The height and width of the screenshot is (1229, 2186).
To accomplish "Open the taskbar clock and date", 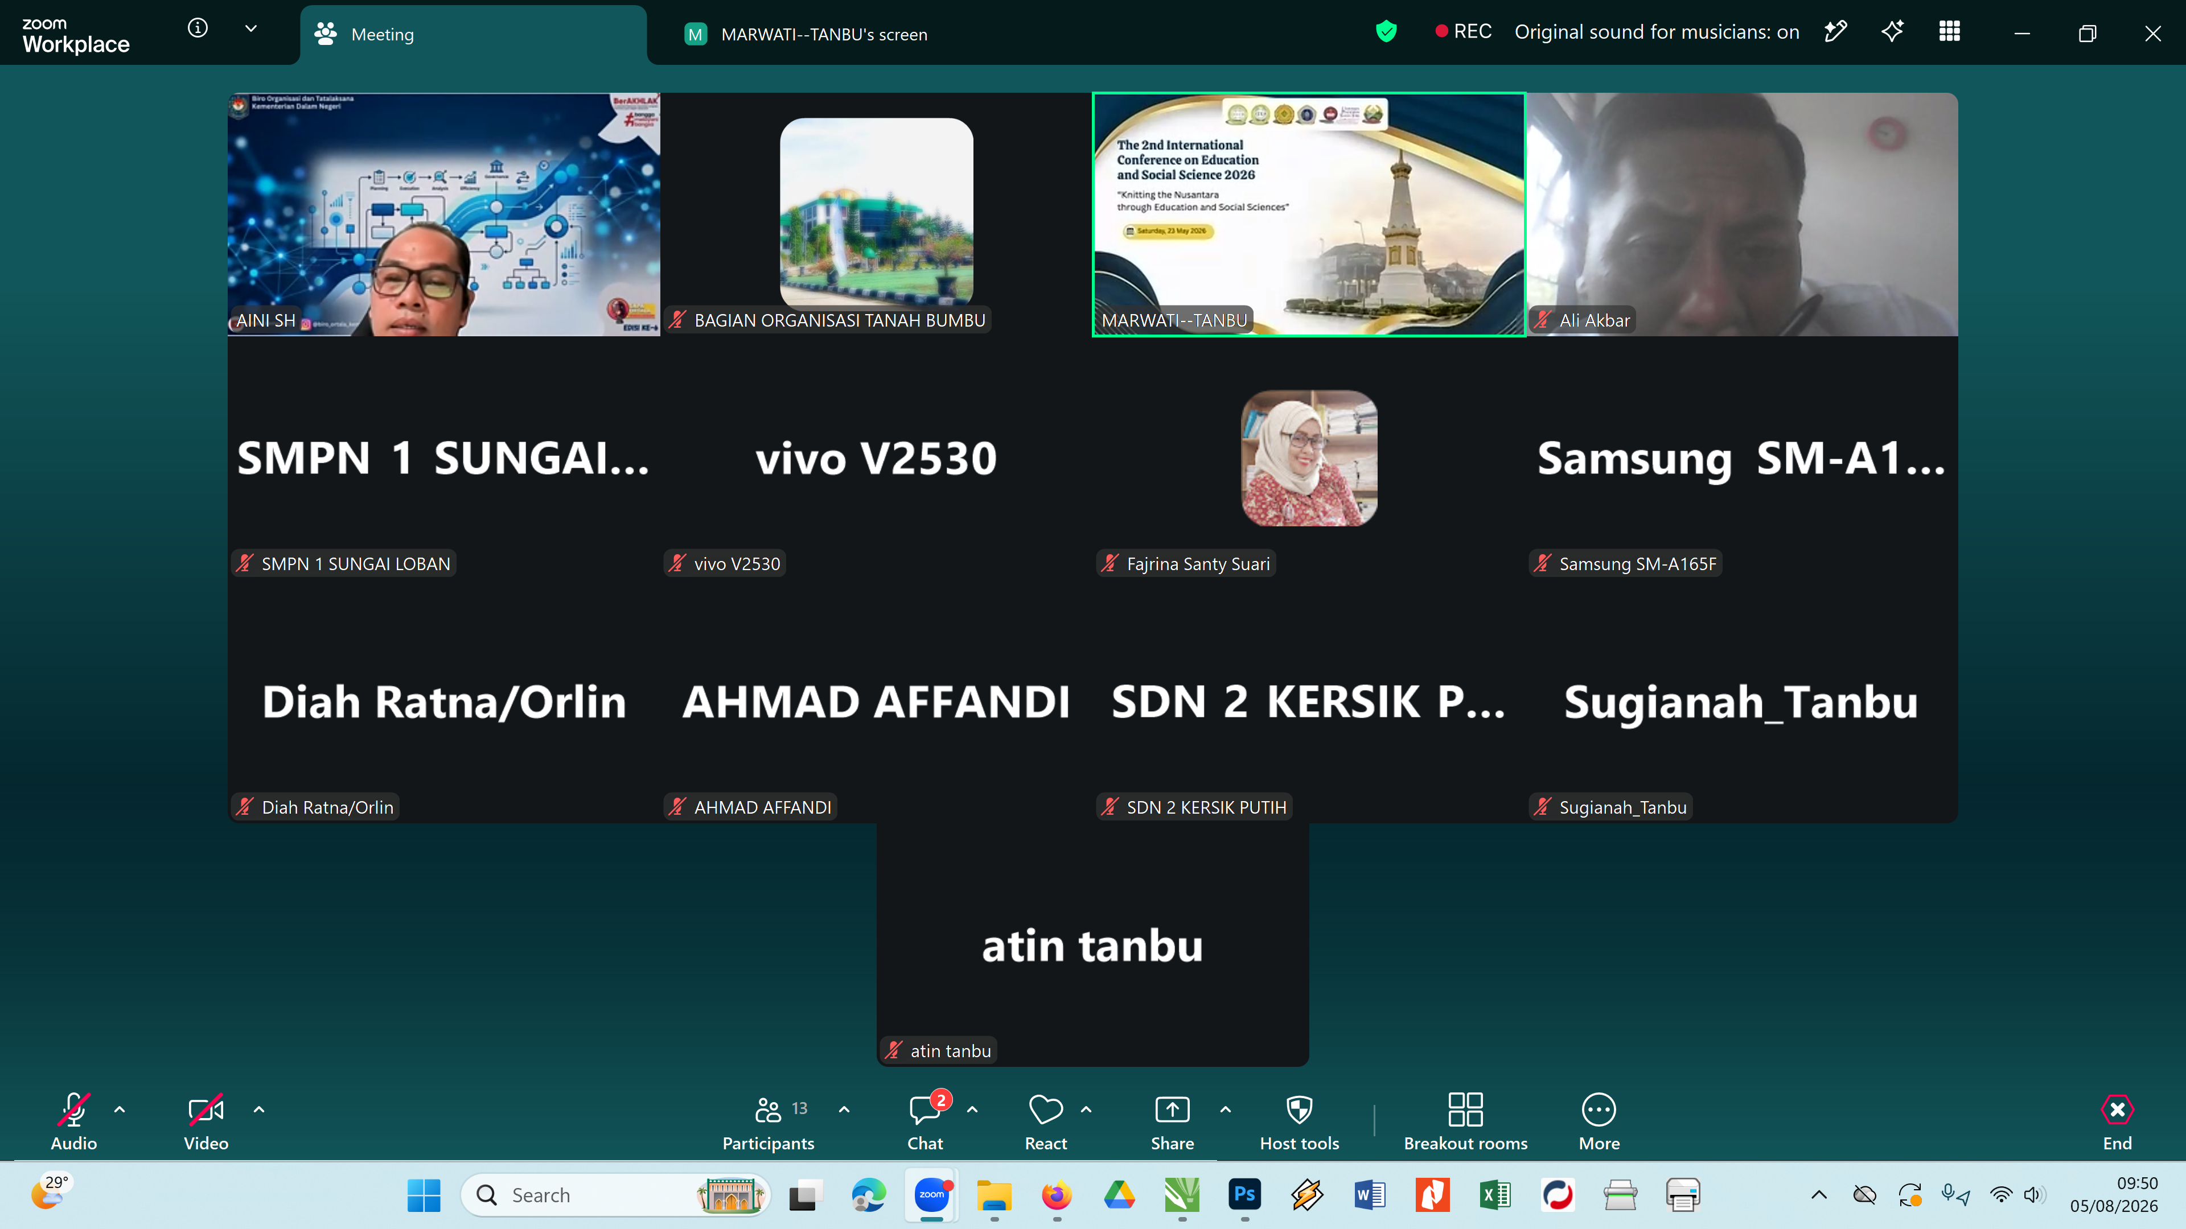I will [x=2113, y=1194].
